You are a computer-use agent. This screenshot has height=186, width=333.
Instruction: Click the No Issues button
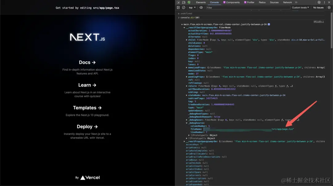point(318,7)
